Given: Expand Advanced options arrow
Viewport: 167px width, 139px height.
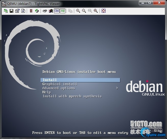Looking at the screenshot, I should tap(117, 88).
